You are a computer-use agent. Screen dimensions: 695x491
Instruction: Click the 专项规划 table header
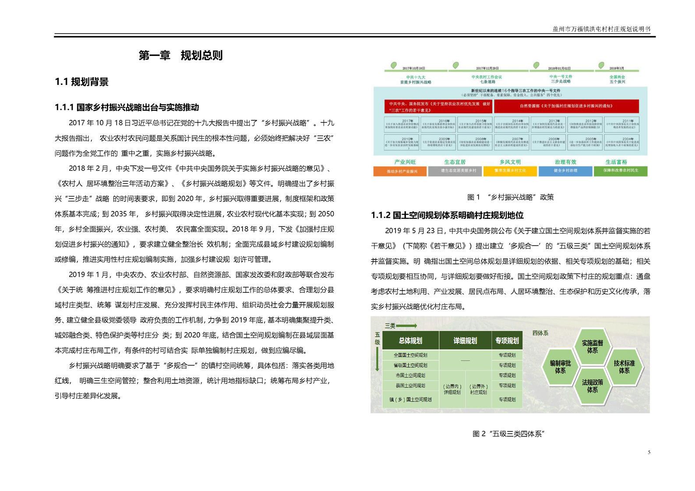point(507,340)
